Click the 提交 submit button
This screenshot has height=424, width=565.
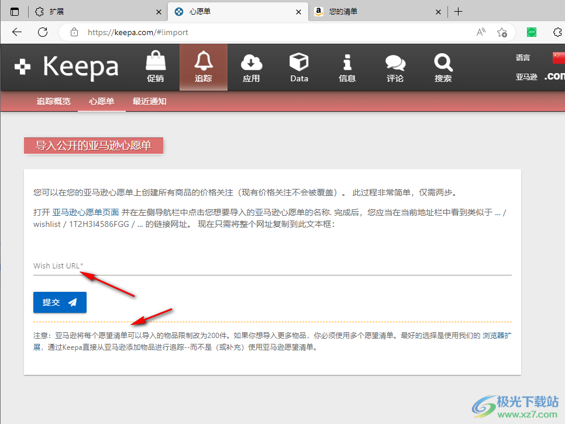60,302
